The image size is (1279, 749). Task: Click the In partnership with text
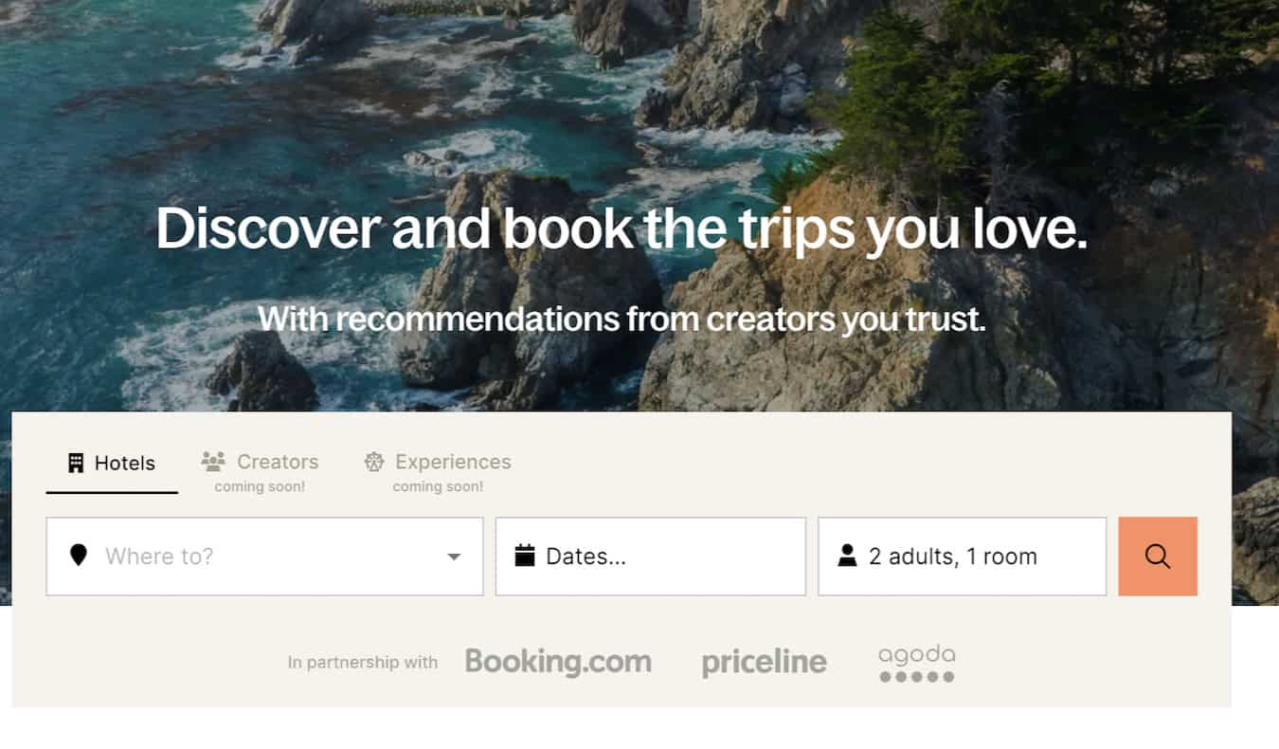[363, 663]
